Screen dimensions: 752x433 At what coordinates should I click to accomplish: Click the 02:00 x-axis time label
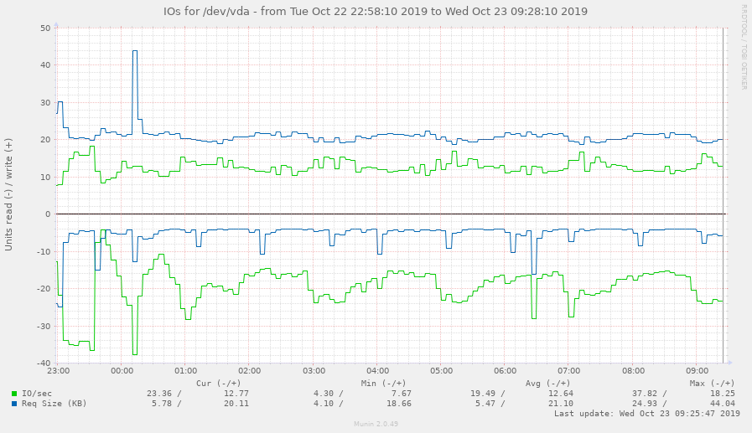click(x=250, y=371)
